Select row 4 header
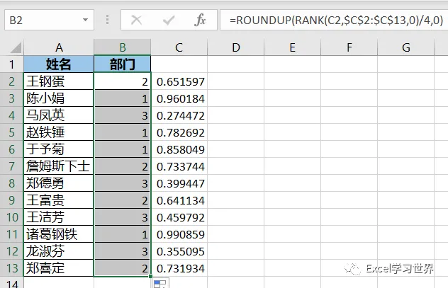 12,115
